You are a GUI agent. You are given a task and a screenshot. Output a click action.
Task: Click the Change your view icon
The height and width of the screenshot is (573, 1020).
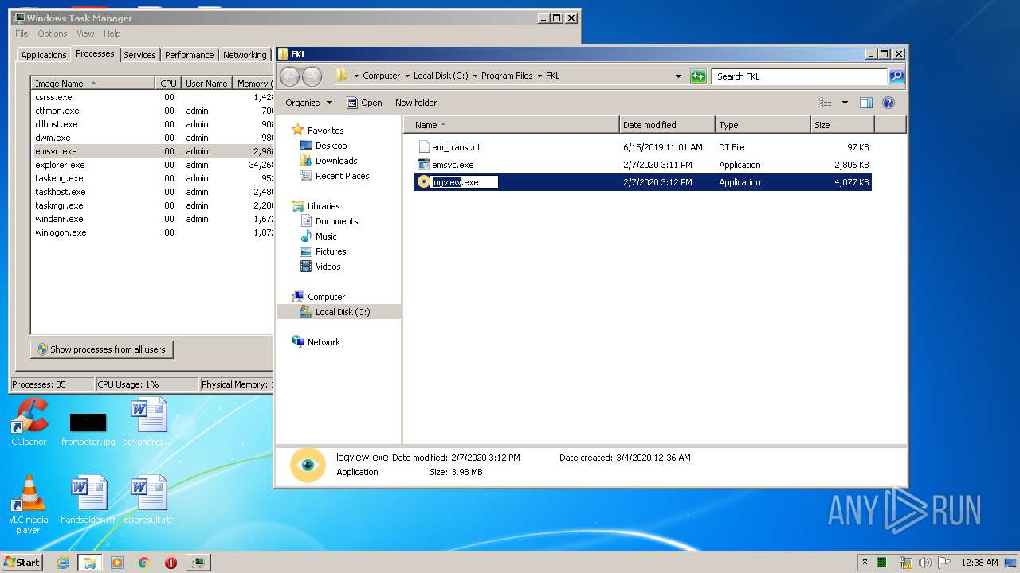point(826,103)
